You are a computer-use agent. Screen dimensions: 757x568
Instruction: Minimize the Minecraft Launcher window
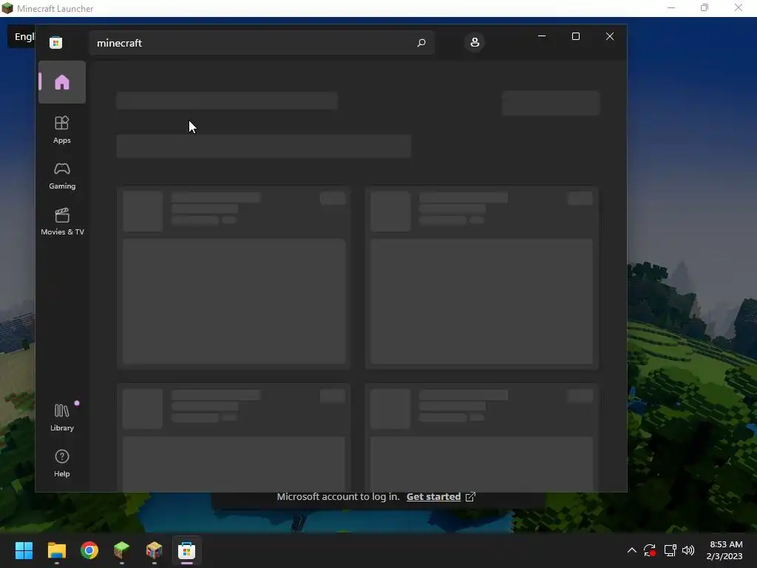pyautogui.click(x=671, y=7)
